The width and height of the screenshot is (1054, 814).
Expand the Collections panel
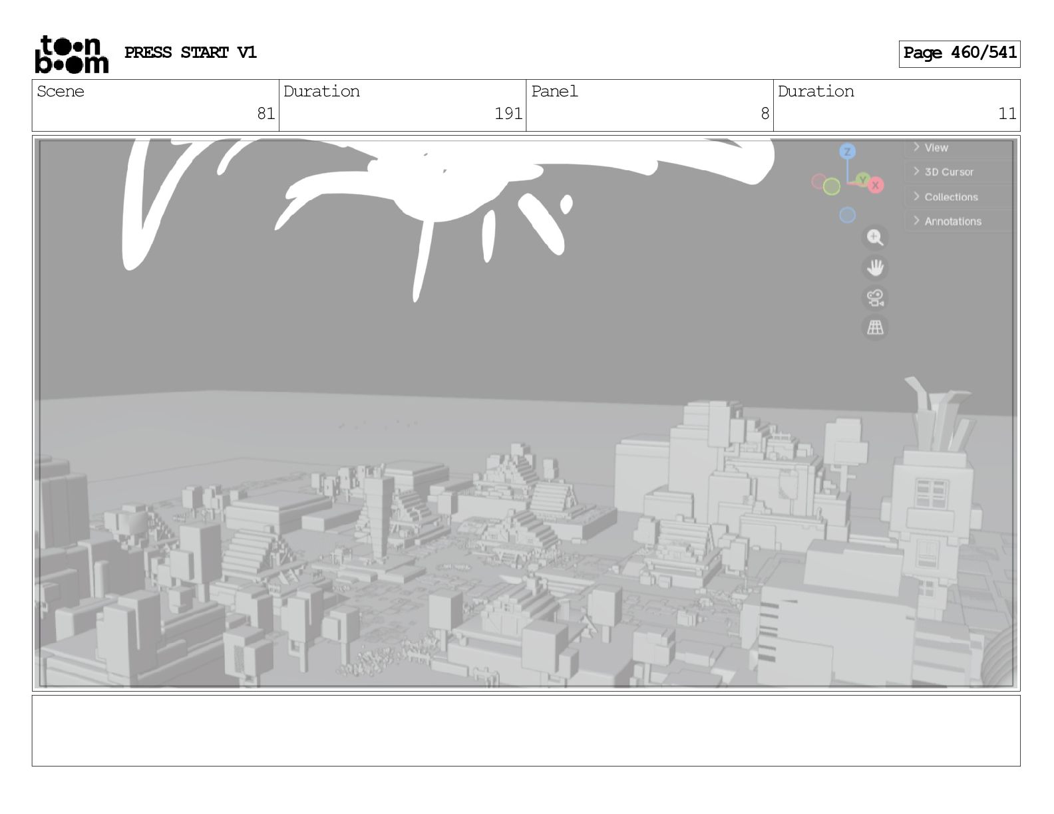click(x=958, y=197)
